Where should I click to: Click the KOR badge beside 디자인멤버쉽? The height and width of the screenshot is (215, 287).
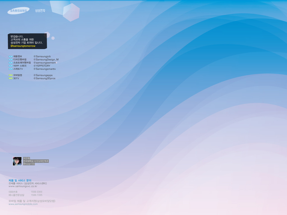pos(11,60)
